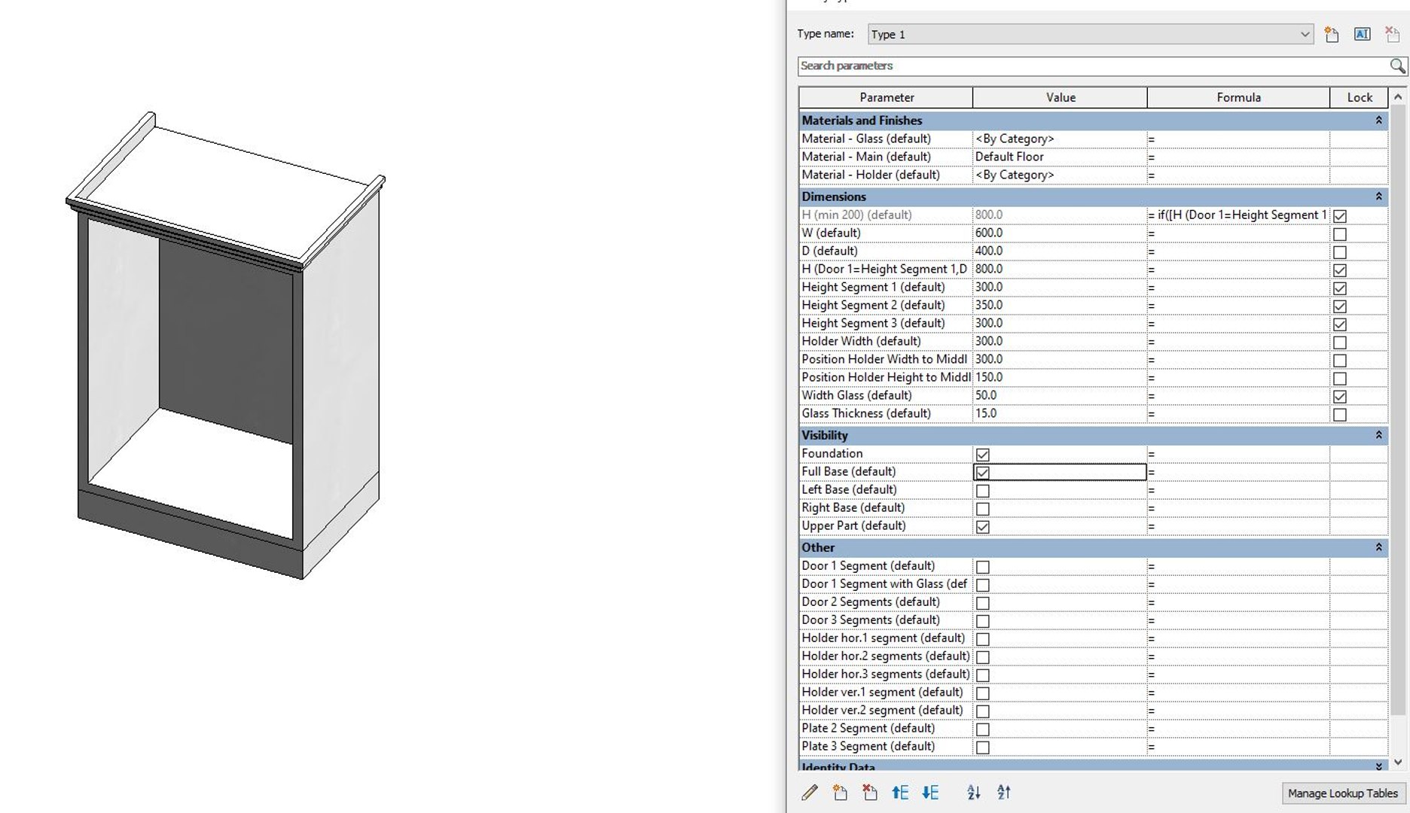The width and height of the screenshot is (1410, 813).
Task: Toggle the lock for W parameter
Action: pos(1339,234)
